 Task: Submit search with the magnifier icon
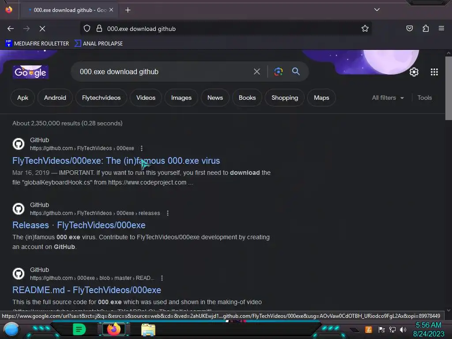pos(296,72)
